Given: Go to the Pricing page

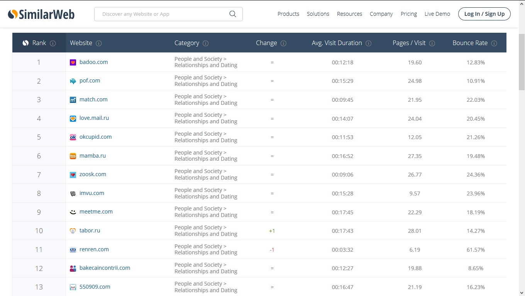Looking at the screenshot, I should 409,14.
